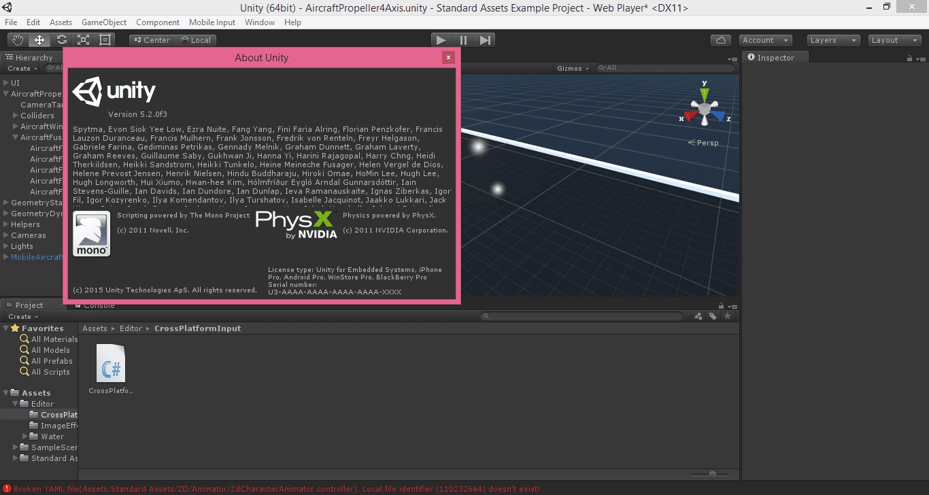Image resolution: width=929 pixels, height=495 pixels.
Task: Toggle pivot Center mode button
Action: point(152,40)
